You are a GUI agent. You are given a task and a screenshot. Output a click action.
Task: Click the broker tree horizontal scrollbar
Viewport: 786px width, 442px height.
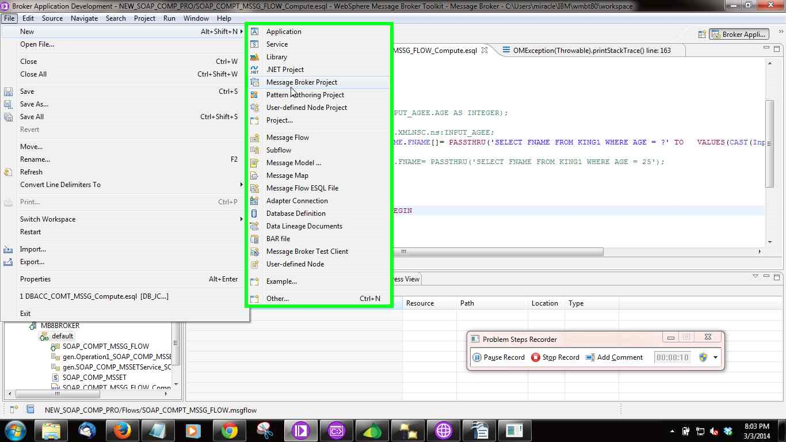click(x=58, y=394)
